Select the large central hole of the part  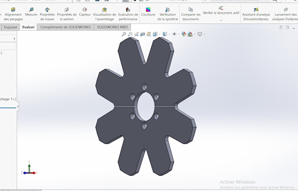point(145,106)
